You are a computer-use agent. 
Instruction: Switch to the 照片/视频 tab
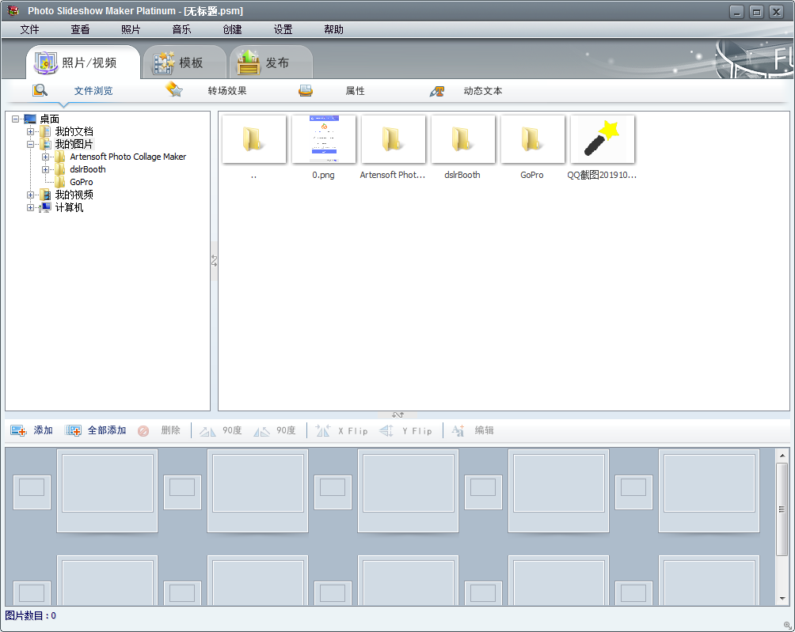[83, 62]
